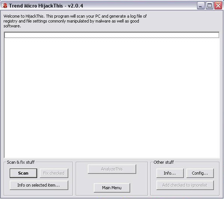Minimize the HijackThis window
The height and width of the screenshot is (199, 224).
(x=201, y=6)
